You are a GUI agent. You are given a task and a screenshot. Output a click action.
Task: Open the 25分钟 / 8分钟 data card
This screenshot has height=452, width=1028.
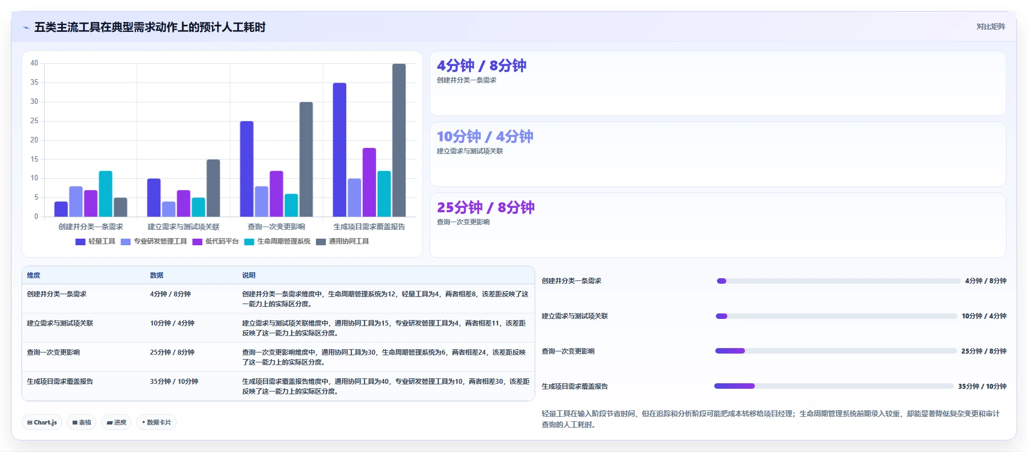point(717,225)
